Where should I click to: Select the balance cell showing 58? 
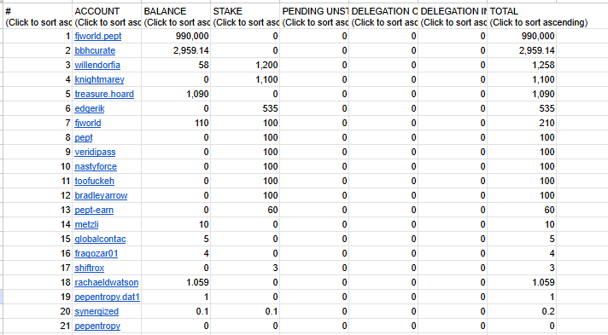[176, 65]
